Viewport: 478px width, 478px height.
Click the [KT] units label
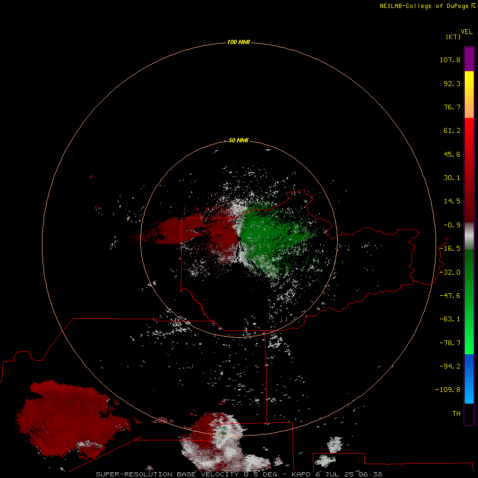point(454,37)
